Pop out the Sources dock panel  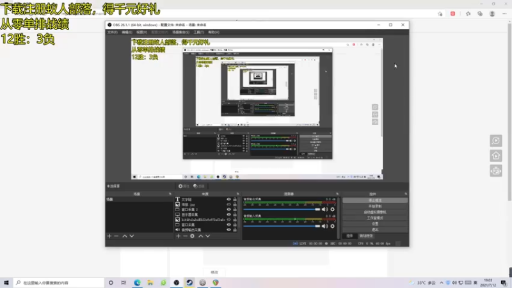point(237,194)
